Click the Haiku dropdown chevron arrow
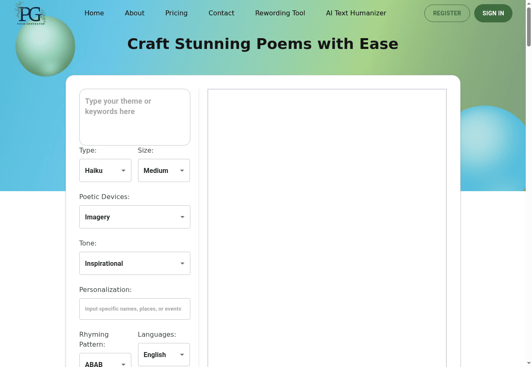Screen dimensions: 532x367 point(123,170)
